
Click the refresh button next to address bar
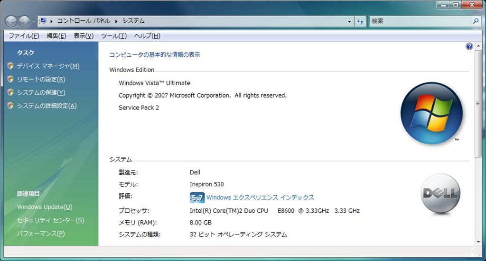360,21
